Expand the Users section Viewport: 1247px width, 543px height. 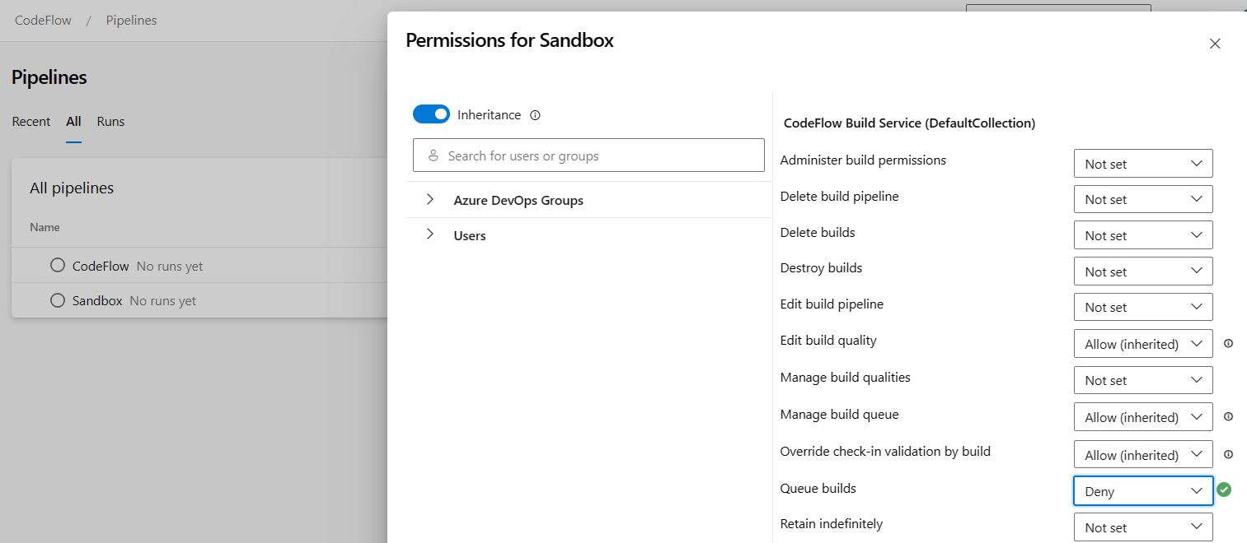(x=429, y=234)
